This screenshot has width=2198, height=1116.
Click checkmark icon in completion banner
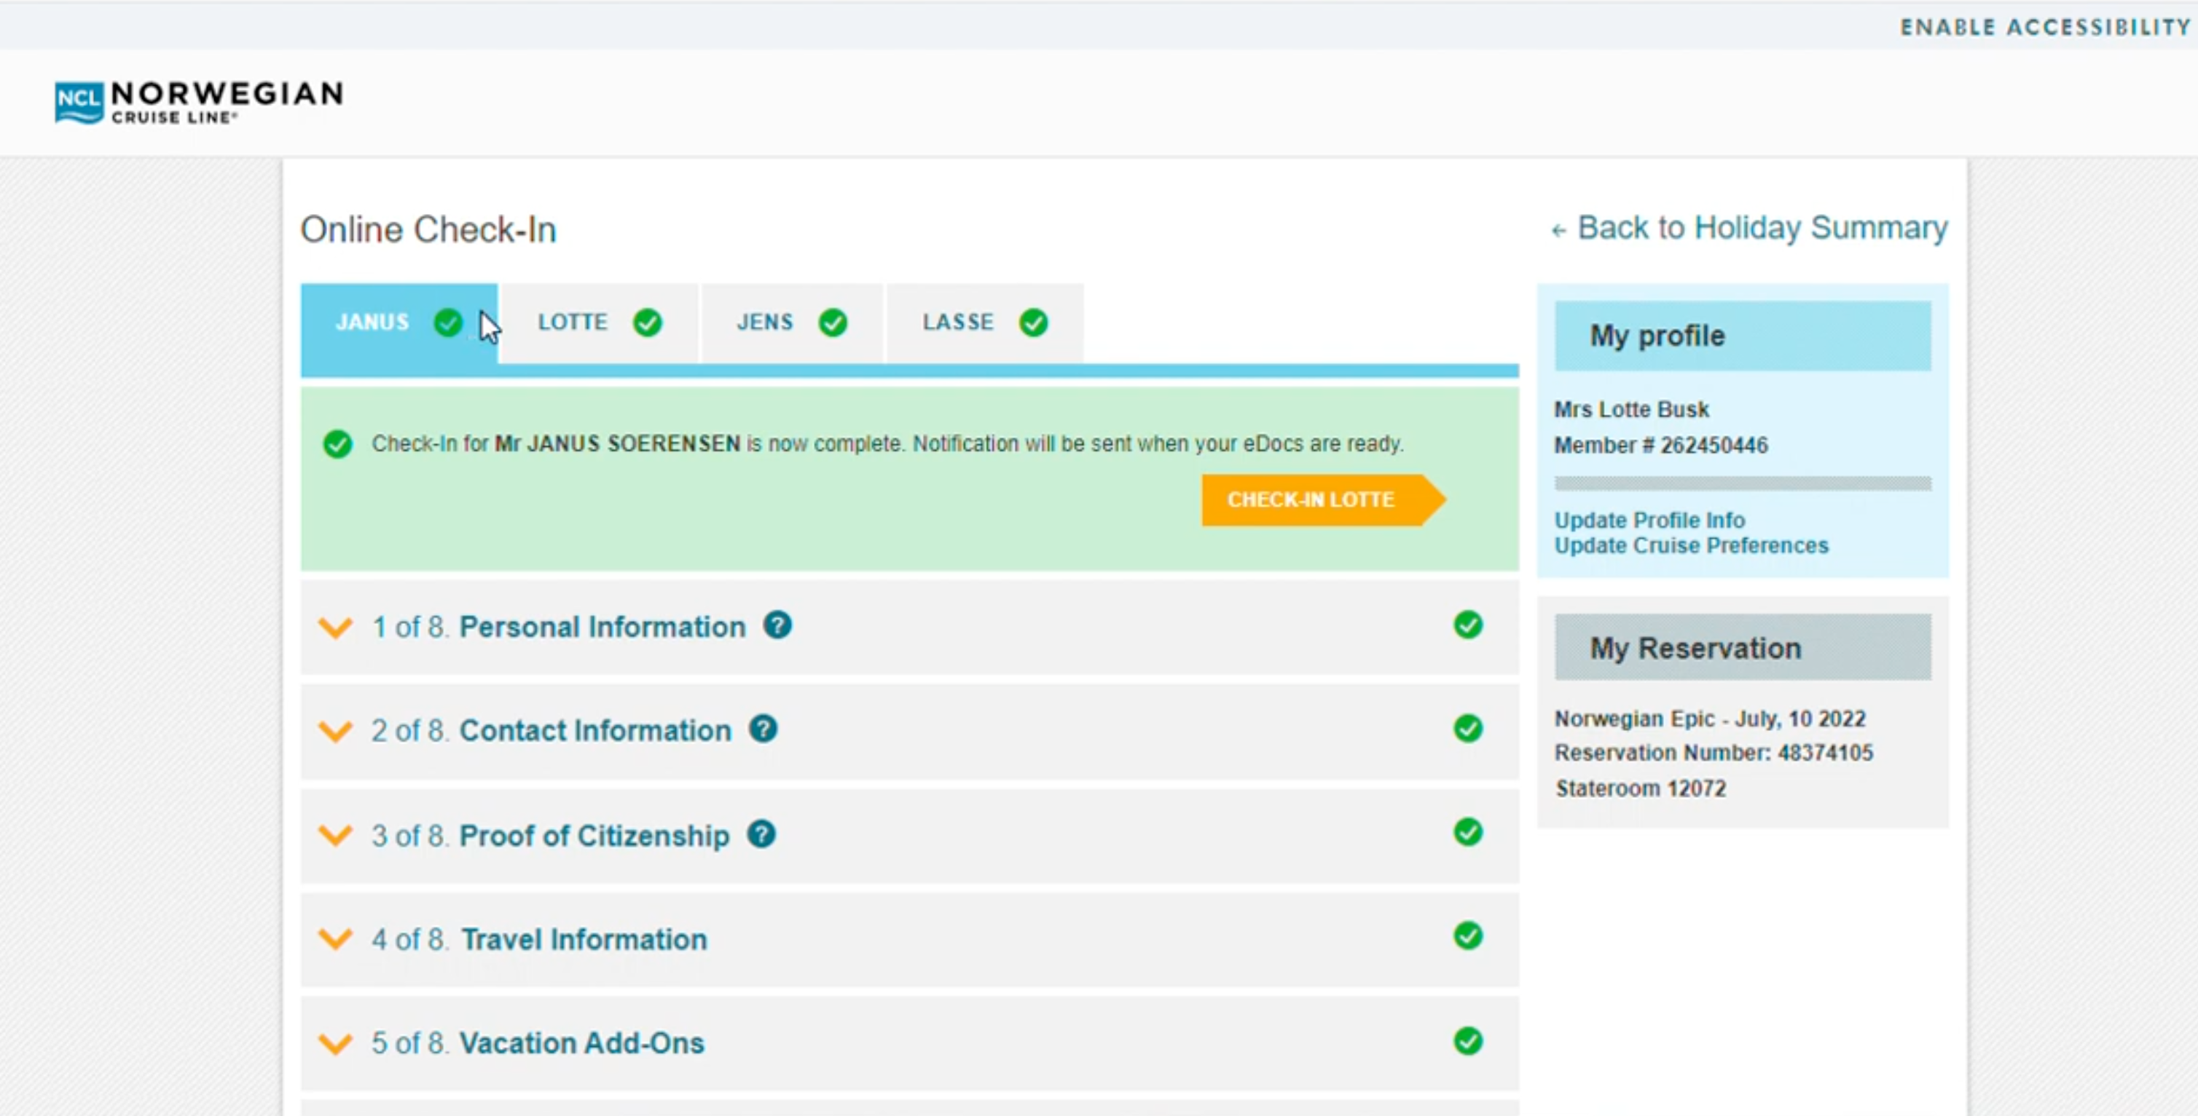point(338,444)
